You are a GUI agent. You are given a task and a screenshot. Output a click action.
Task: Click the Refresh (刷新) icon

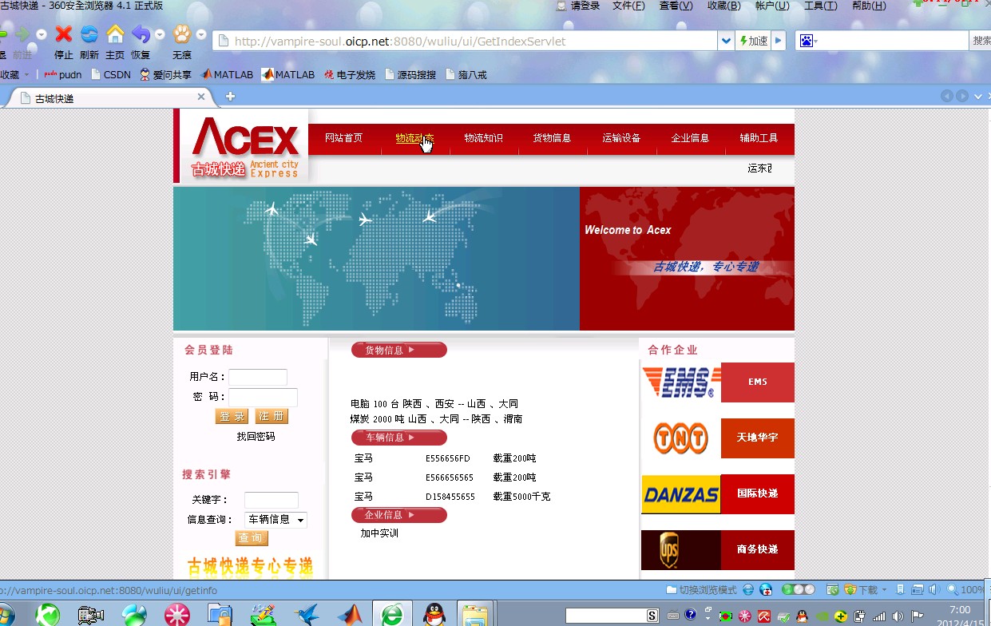89,34
